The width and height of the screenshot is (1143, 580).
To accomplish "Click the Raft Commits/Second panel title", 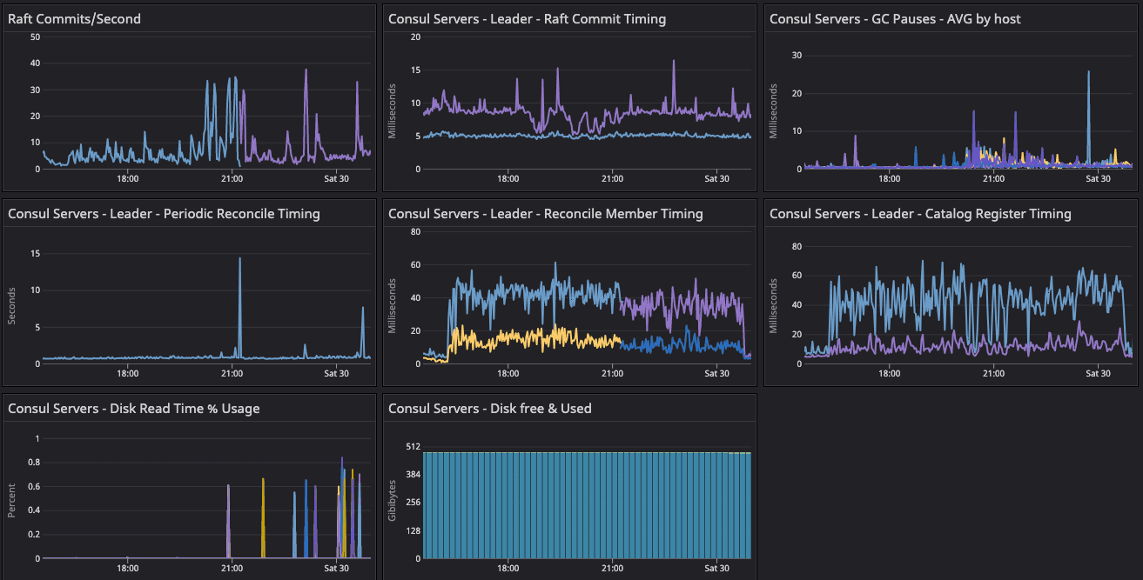I will 74,19.
